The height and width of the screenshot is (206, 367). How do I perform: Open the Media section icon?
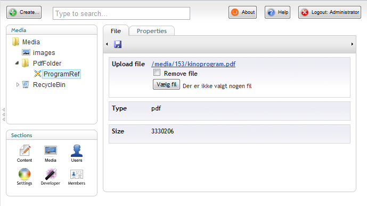(x=50, y=154)
